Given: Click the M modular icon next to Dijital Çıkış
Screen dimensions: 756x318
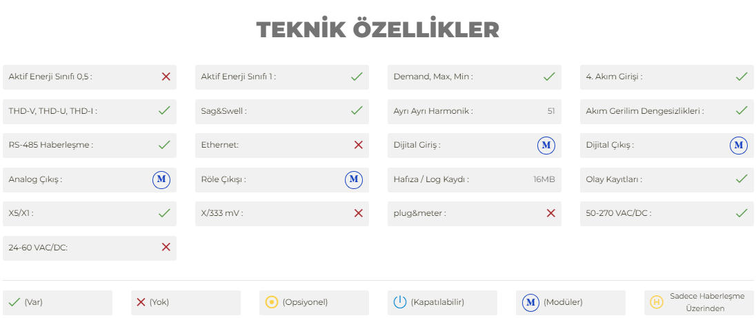Looking at the screenshot, I should 739,145.
